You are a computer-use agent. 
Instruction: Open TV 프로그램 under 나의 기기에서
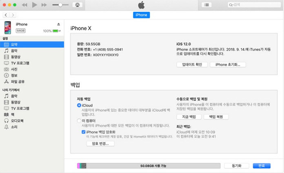pyautogui.click(x=32, y=108)
